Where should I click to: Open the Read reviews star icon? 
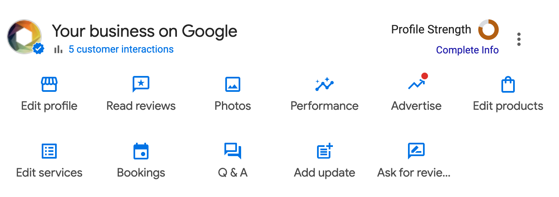pyautogui.click(x=141, y=84)
